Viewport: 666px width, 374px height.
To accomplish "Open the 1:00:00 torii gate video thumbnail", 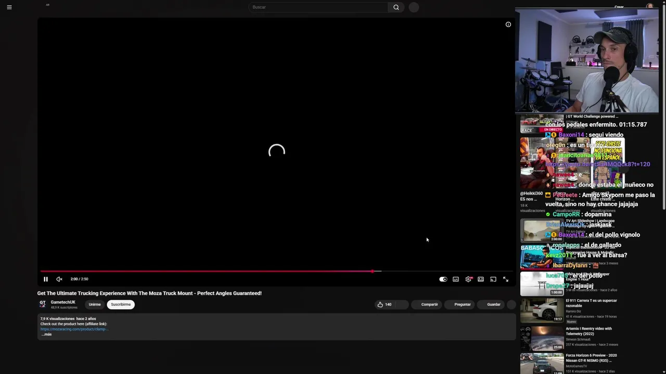I will click(x=542, y=283).
